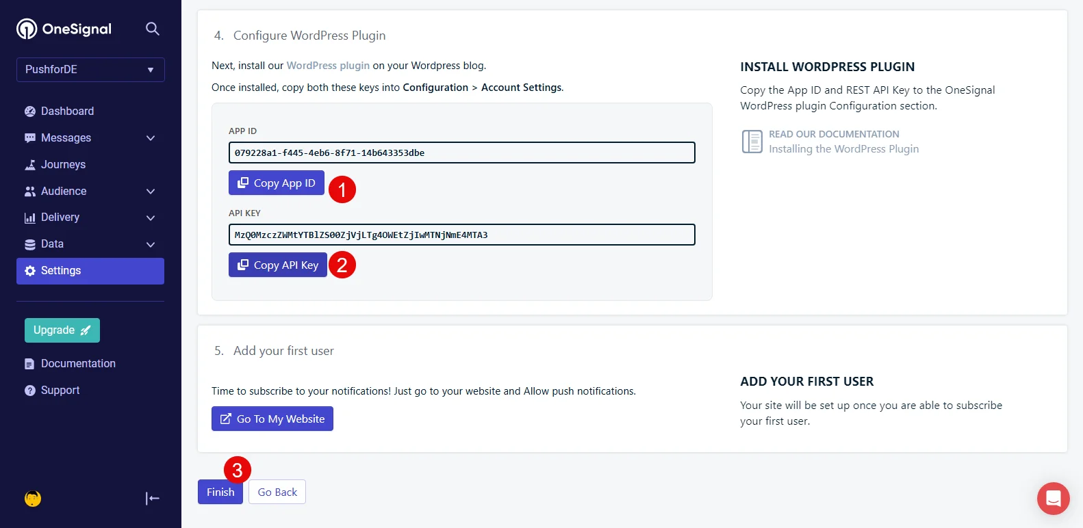
Task: Click the Delivery bar chart icon
Action: coord(30,217)
